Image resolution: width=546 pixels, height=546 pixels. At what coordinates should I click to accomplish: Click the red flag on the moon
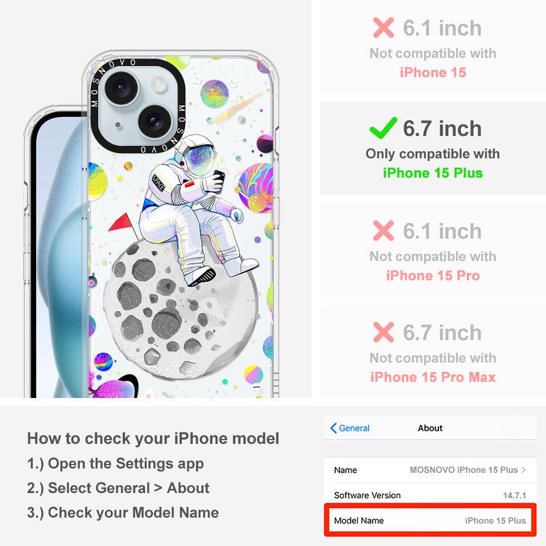point(121,223)
